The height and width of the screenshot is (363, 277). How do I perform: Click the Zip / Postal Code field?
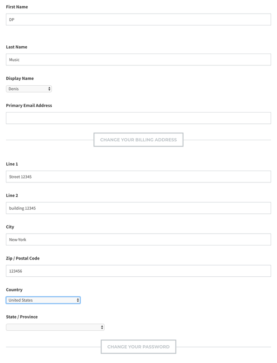click(138, 271)
